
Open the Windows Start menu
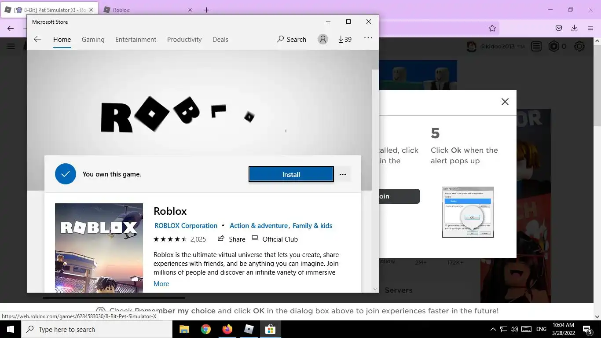11,329
